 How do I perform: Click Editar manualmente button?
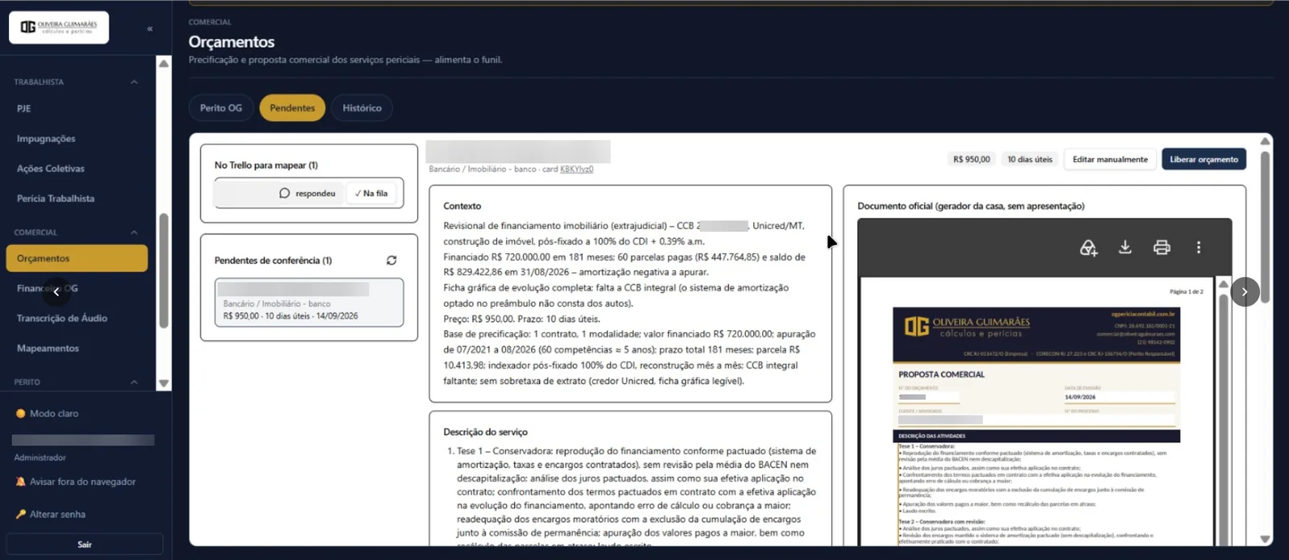tap(1110, 160)
